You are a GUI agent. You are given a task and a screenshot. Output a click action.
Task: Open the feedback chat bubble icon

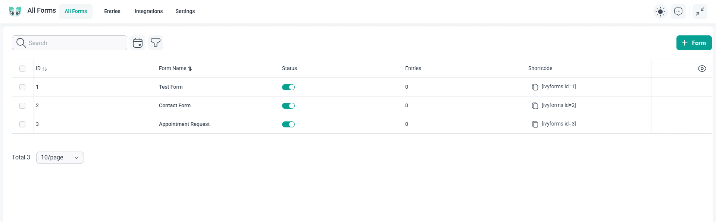point(678,12)
